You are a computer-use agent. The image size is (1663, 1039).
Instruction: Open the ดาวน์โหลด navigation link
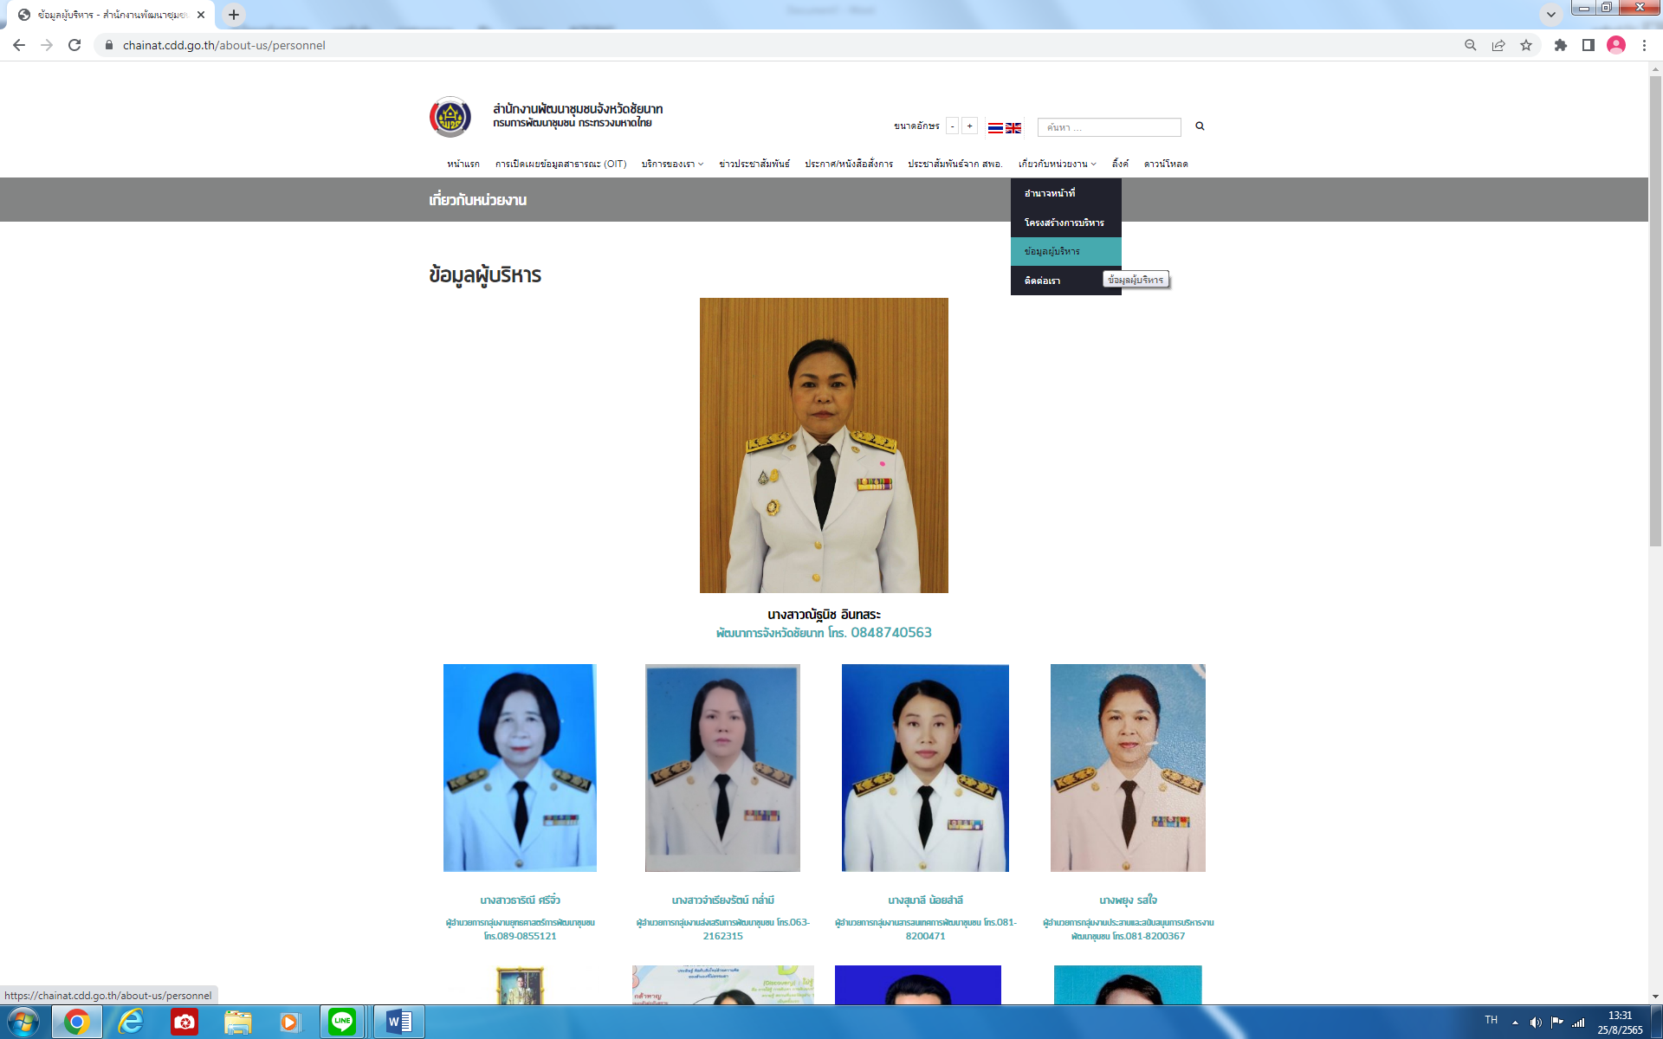point(1165,164)
